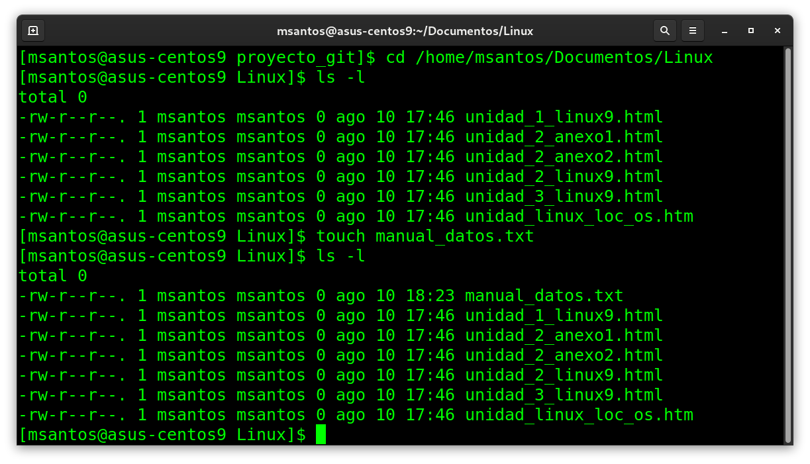Maximize the terminal window

coord(751,30)
